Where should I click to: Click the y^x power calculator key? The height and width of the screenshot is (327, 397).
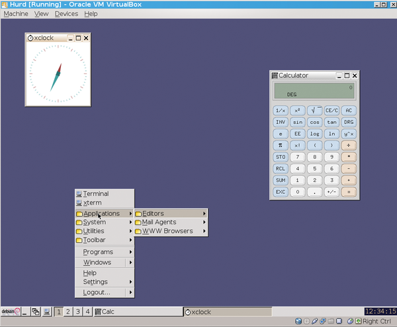pos(349,134)
